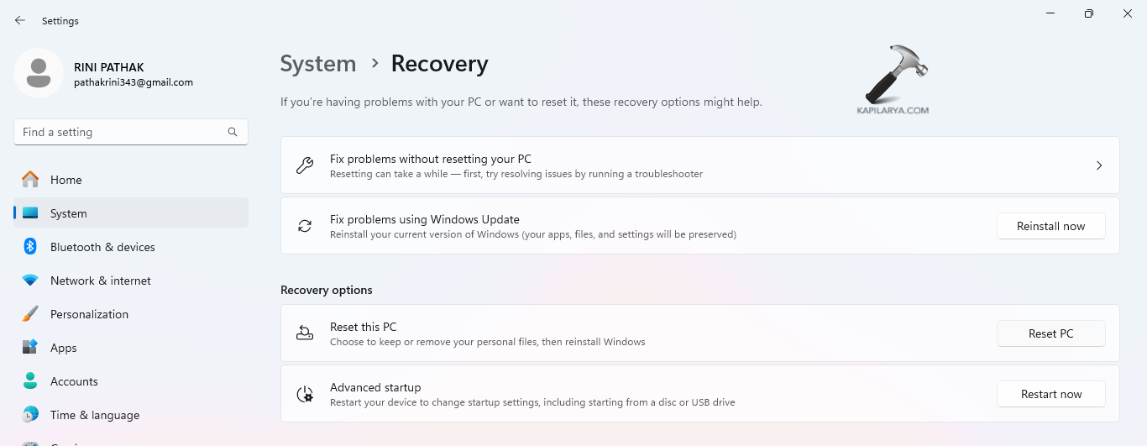Click the Time & language globe icon

(x=30, y=415)
